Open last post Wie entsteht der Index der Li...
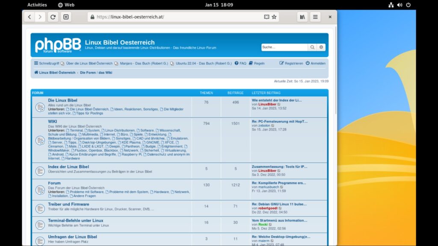The height and width of the screenshot is (246, 438). [x=277, y=100]
